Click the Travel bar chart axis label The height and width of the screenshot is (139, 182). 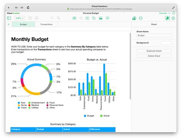coord(105,99)
